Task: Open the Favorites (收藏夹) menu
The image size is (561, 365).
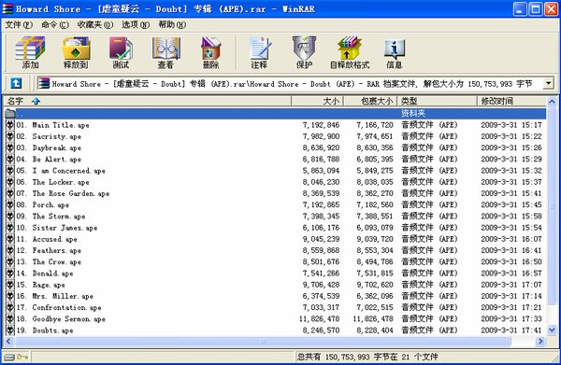Action: tap(95, 24)
